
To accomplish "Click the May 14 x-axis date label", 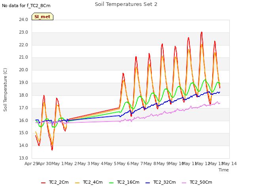I will tap(229, 163).
